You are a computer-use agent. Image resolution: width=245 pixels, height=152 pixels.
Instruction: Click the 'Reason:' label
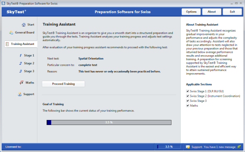52,71
